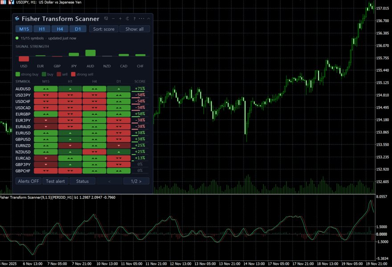The width and height of the screenshot is (392, 267).
Task: Click the AUDUSD +75% score value
Action: [140, 89]
